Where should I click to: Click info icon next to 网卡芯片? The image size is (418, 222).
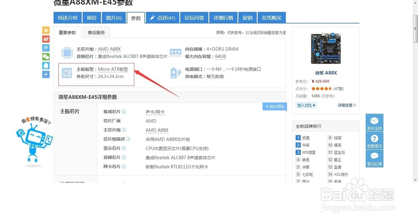(124, 166)
